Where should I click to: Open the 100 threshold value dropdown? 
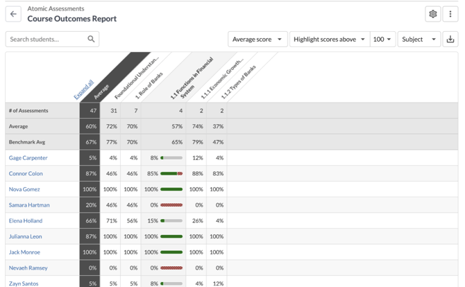point(382,40)
